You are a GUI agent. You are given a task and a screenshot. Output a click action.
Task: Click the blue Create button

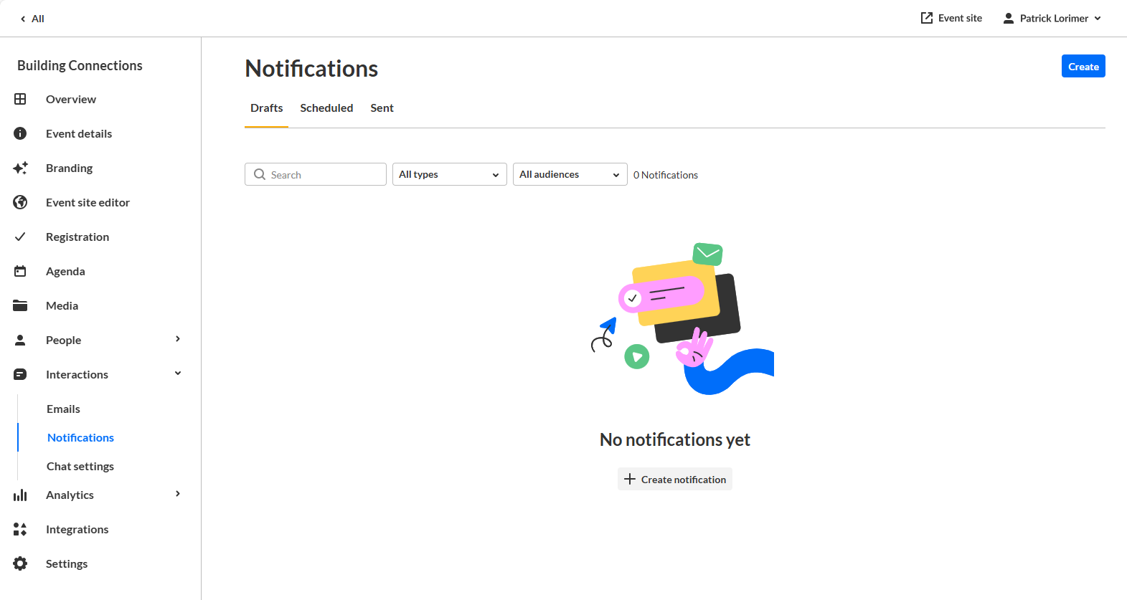[1083, 66]
